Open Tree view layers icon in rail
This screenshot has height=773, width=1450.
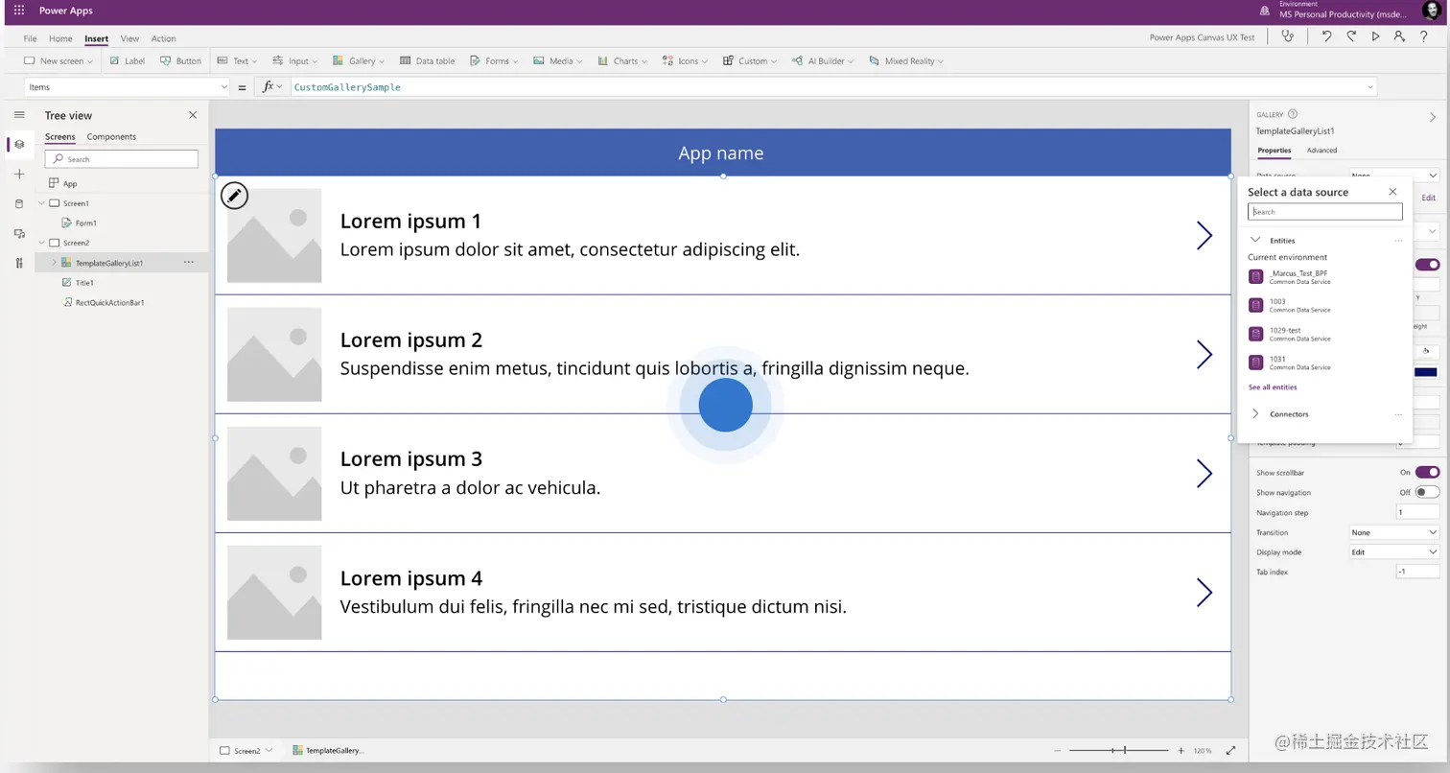click(19, 145)
